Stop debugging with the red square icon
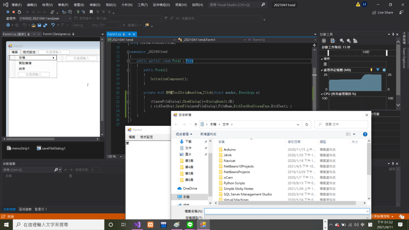409x230 pixels. coord(14,12)
